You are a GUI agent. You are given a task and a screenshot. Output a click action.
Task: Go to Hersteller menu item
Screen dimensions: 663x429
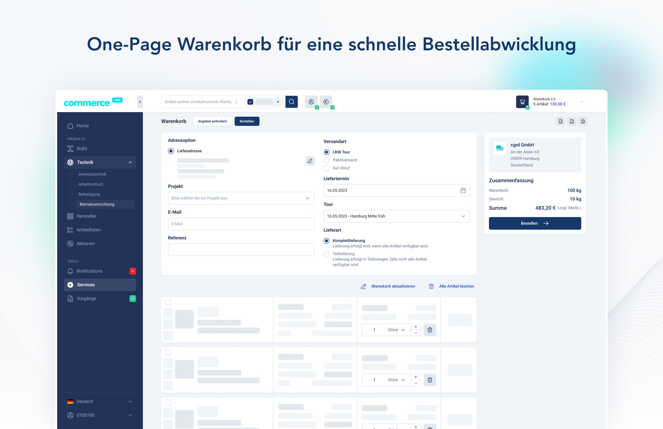86,216
